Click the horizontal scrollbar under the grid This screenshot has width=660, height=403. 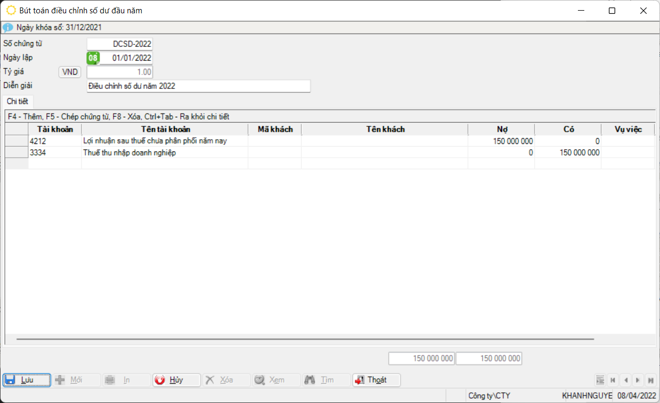[305, 338]
